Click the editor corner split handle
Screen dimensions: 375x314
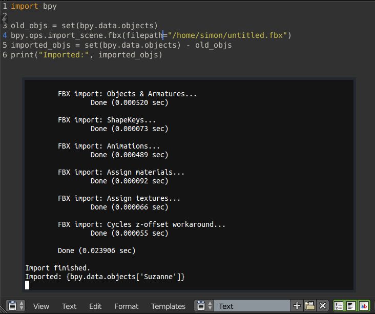3,310
